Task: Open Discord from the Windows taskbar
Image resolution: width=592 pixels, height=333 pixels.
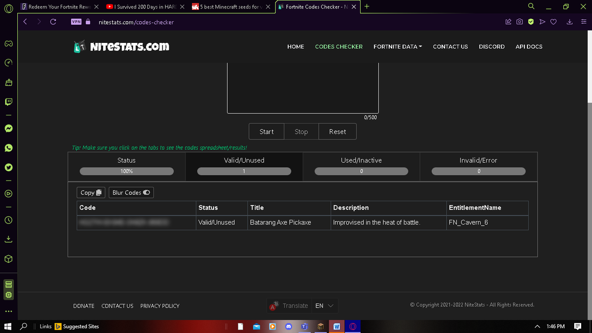Action: click(x=288, y=327)
